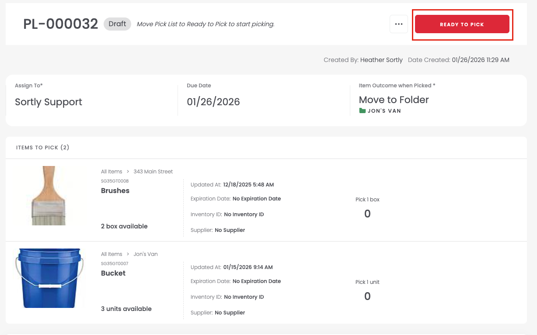Click the Heather Sortly creator name

point(381,60)
